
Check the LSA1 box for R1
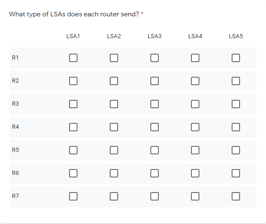click(x=73, y=58)
